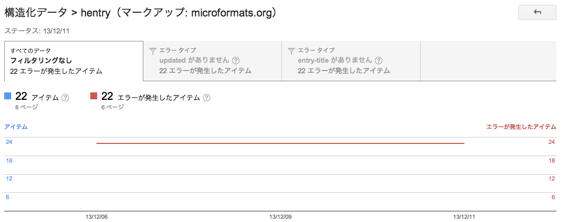Click the red error line on the chart

pos(280,143)
